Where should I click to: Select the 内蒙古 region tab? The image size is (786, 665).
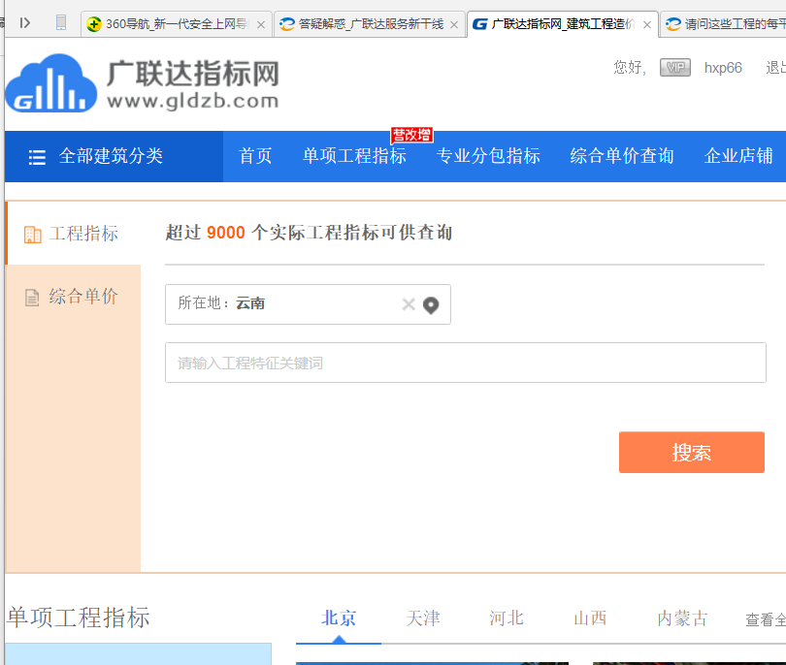pos(682,618)
